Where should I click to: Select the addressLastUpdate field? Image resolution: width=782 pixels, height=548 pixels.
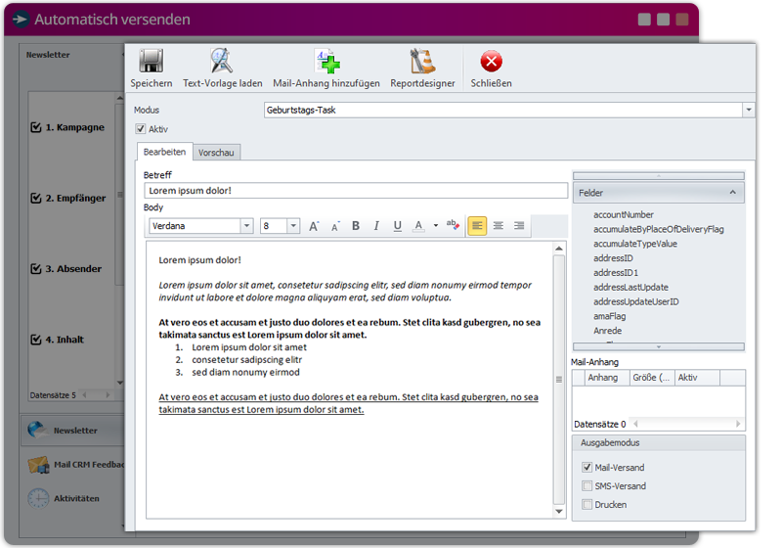630,287
